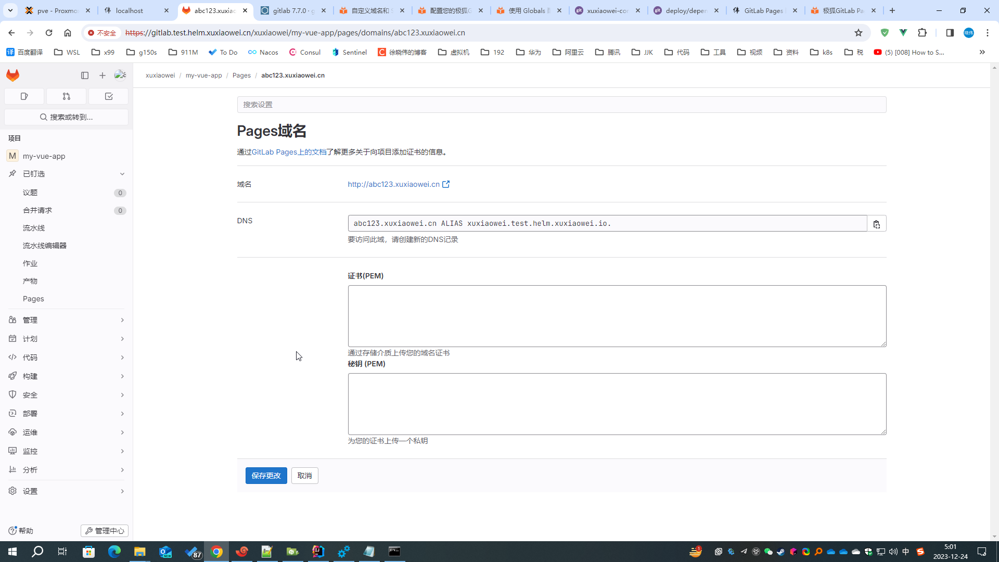Bookmark this page with star icon

click(x=859, y=33)
